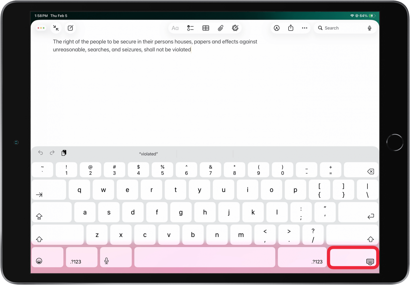Tap the colon semicolon key
The image size is (410, 285).
301,212
